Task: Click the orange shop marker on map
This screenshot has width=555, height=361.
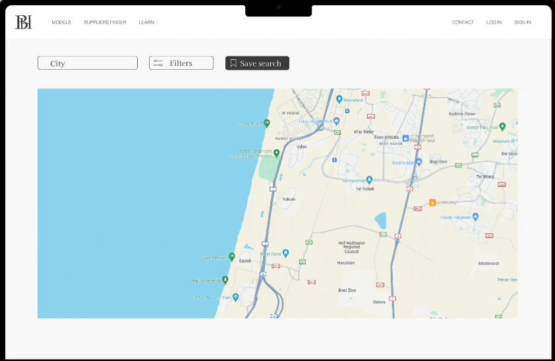Action: tap(432, 203)
